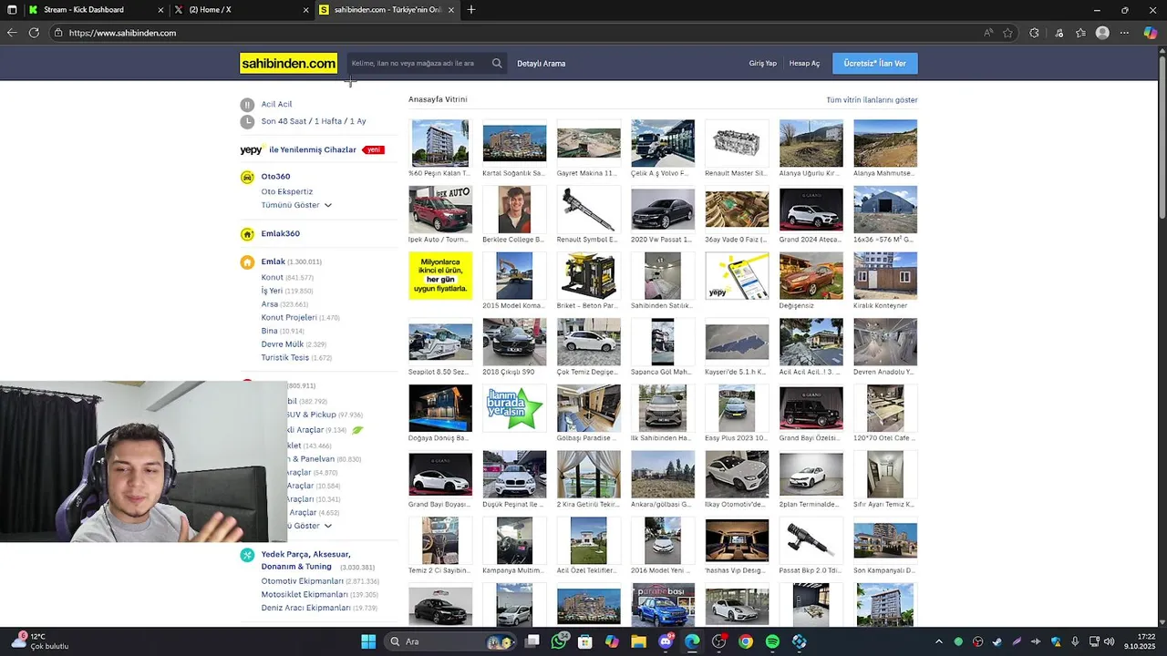Open Google Chrome from the taskbar
This screenshot has height=656, width=1167.
click(746, 641)
